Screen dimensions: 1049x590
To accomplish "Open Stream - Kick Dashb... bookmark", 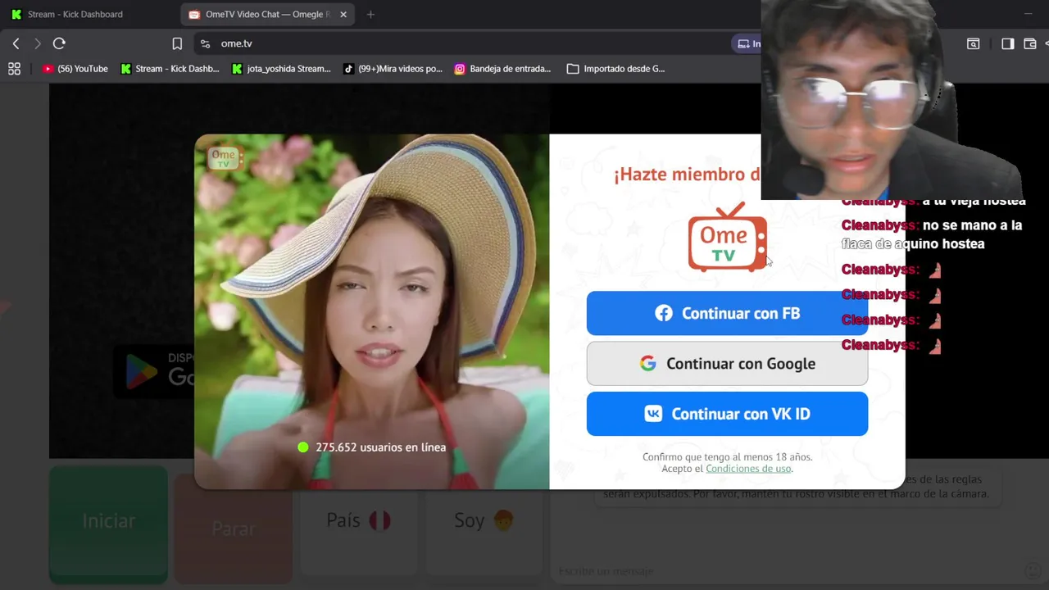I will click(x=170, y=69).
